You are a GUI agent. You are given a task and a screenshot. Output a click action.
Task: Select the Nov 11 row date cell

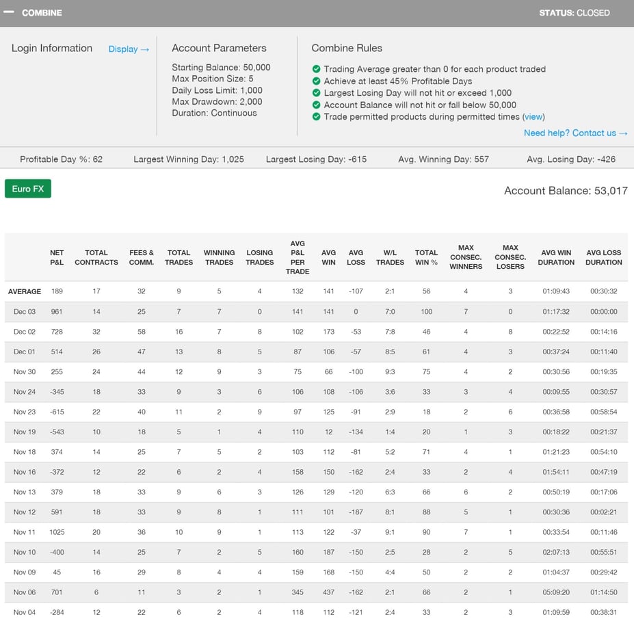pyautogui.click(x=25, y=532)
